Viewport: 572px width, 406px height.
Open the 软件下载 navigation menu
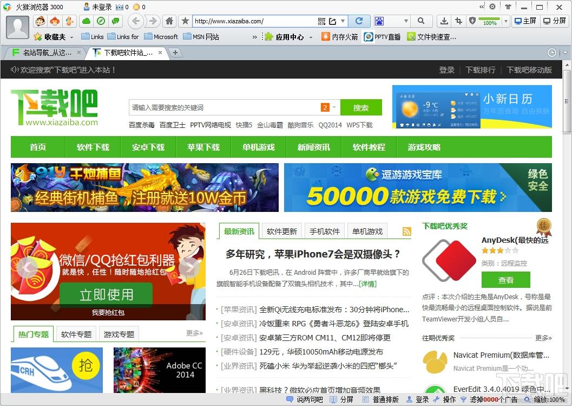click(93, 147)
